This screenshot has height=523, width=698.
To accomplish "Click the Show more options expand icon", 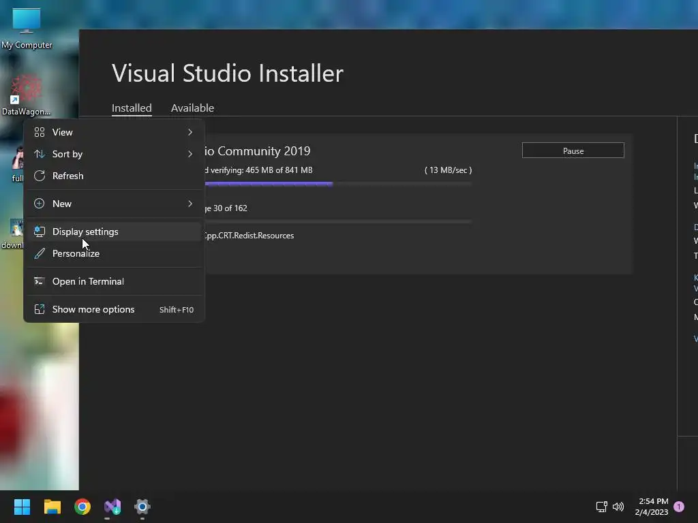I will (x=39, y=310).
